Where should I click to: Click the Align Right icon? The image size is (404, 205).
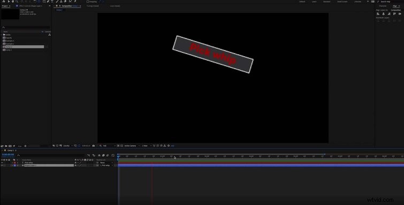pyautogui.click(x=389, y=14)
